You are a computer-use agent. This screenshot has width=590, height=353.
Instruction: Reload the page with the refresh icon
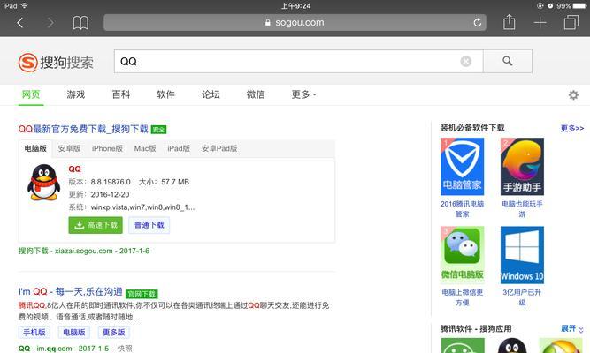477,23
